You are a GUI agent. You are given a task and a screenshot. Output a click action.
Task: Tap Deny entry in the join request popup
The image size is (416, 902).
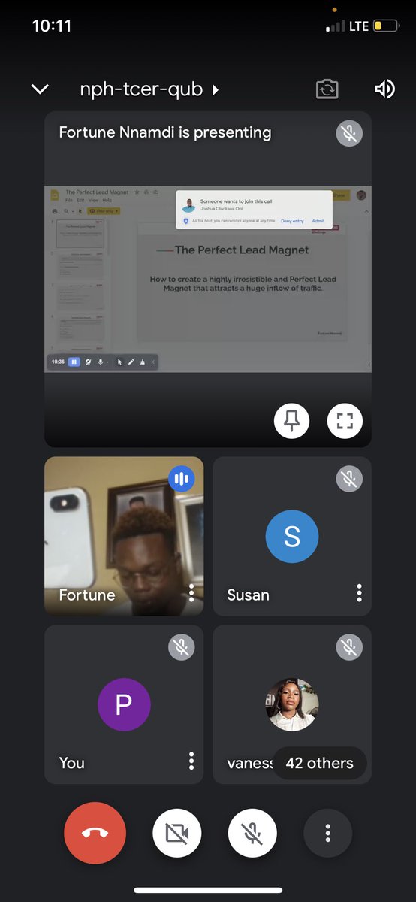[x=292, y=221]
